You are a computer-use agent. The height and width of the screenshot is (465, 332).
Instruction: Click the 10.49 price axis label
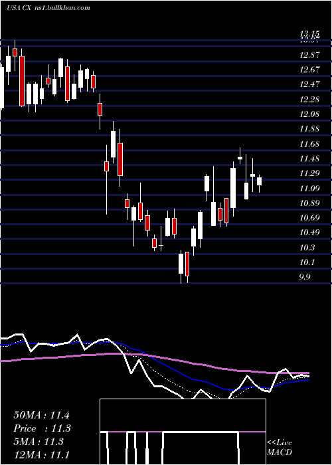[309, 232]
